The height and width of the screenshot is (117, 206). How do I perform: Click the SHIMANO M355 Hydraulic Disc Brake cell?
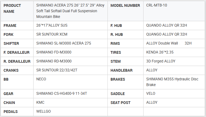coord(173,82)
